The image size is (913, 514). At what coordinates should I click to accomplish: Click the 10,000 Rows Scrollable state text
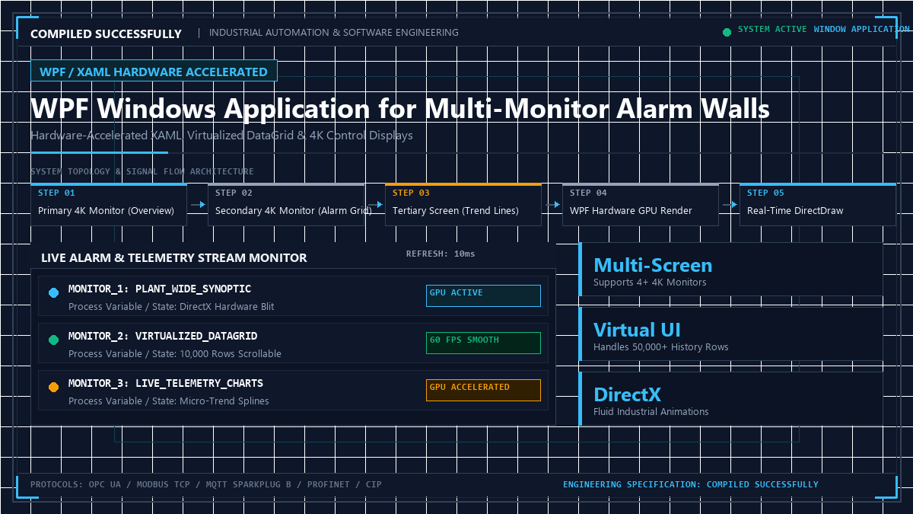(231, 354)
